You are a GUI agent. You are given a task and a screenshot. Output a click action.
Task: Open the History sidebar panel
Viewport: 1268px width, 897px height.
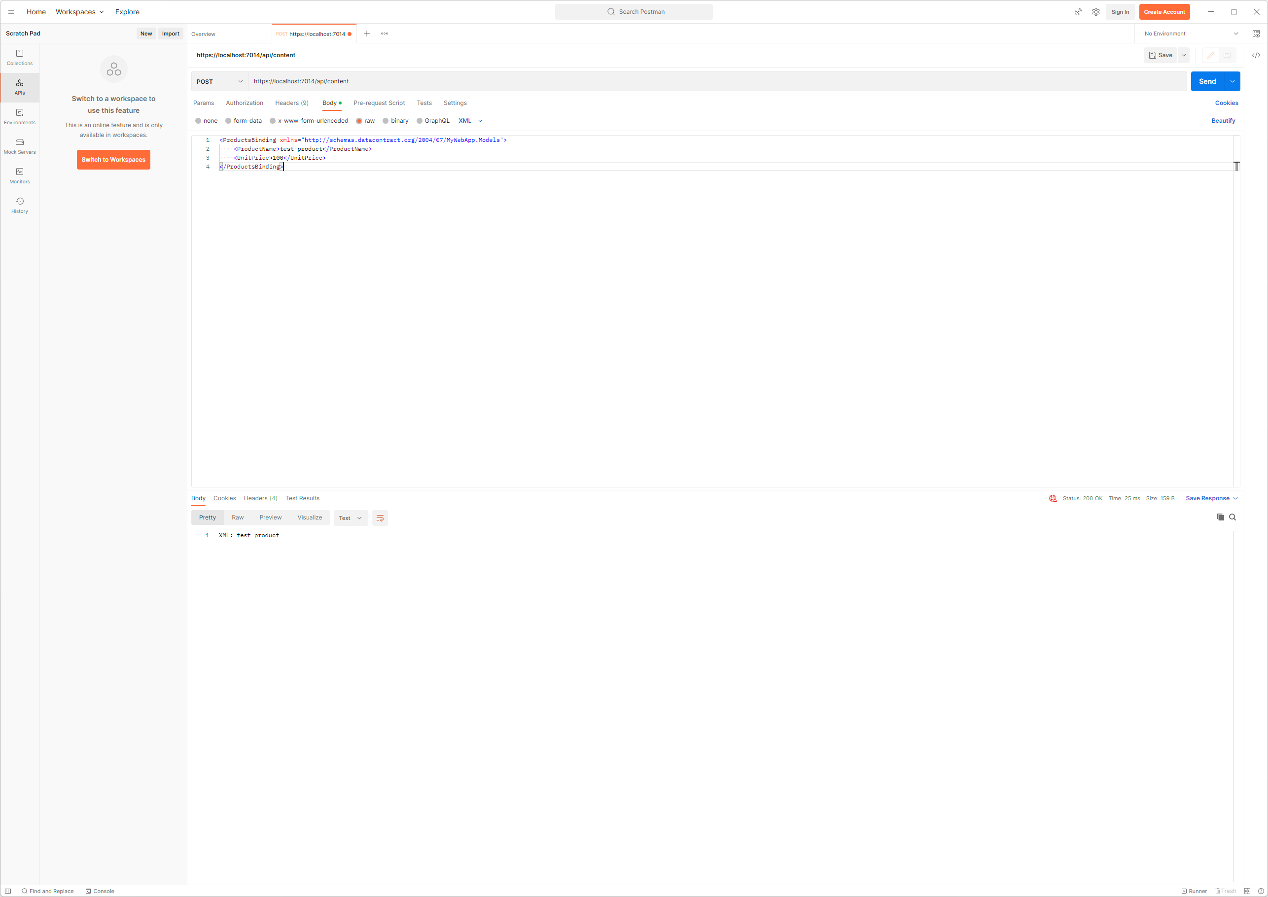click(x=19, y=206)
